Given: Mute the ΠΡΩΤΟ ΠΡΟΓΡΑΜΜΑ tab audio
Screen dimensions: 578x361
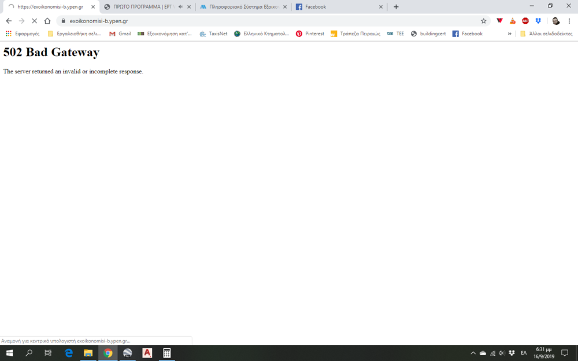Looking at the screenshot, I should point(180,7).
